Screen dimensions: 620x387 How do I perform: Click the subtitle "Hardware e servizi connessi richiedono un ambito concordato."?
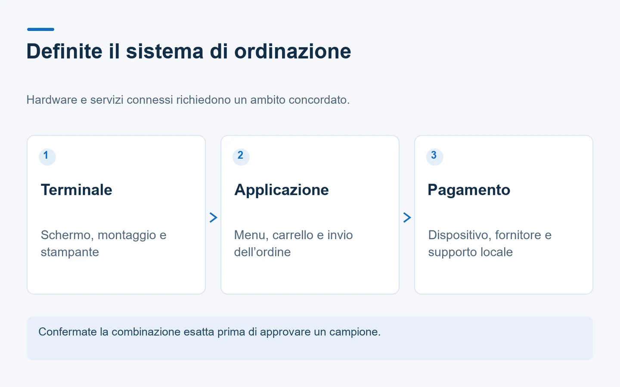point(188,100)
